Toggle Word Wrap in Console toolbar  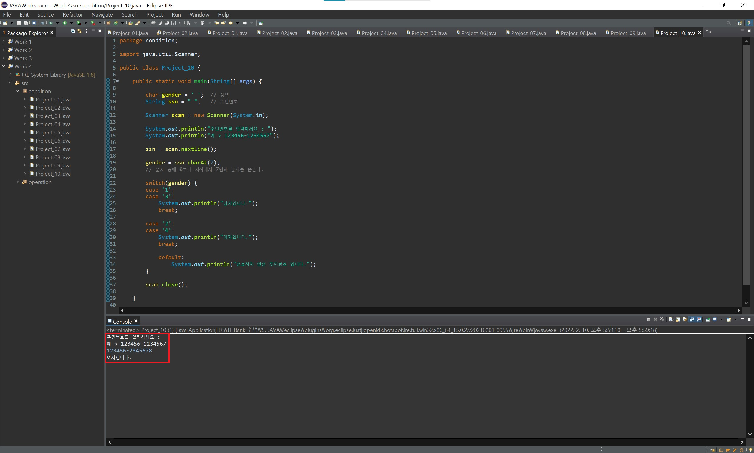tap(685, 319)
